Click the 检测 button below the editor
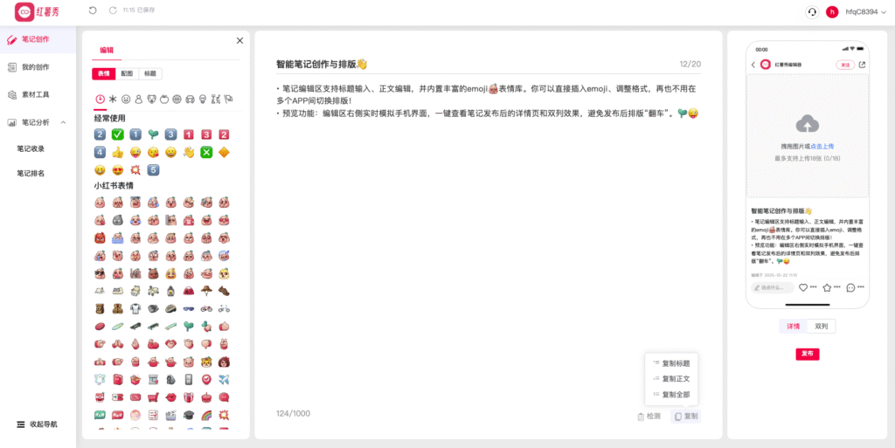 click(x=649, y=417)
